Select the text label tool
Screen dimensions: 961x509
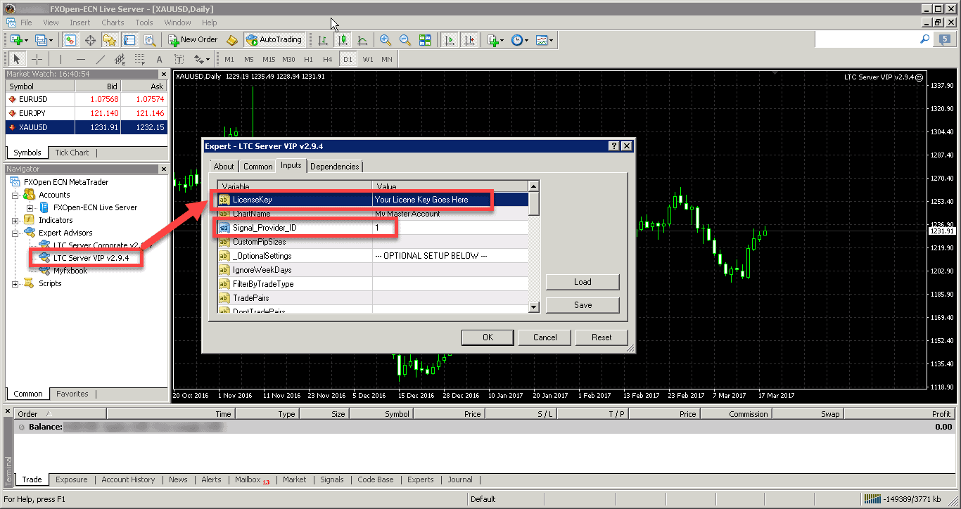pos(179,60)
